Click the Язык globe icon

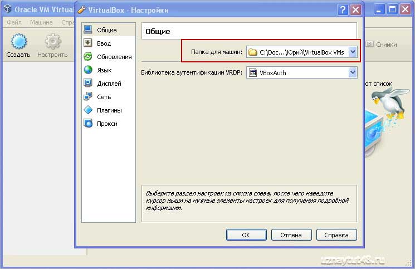(x=88, y=70)
